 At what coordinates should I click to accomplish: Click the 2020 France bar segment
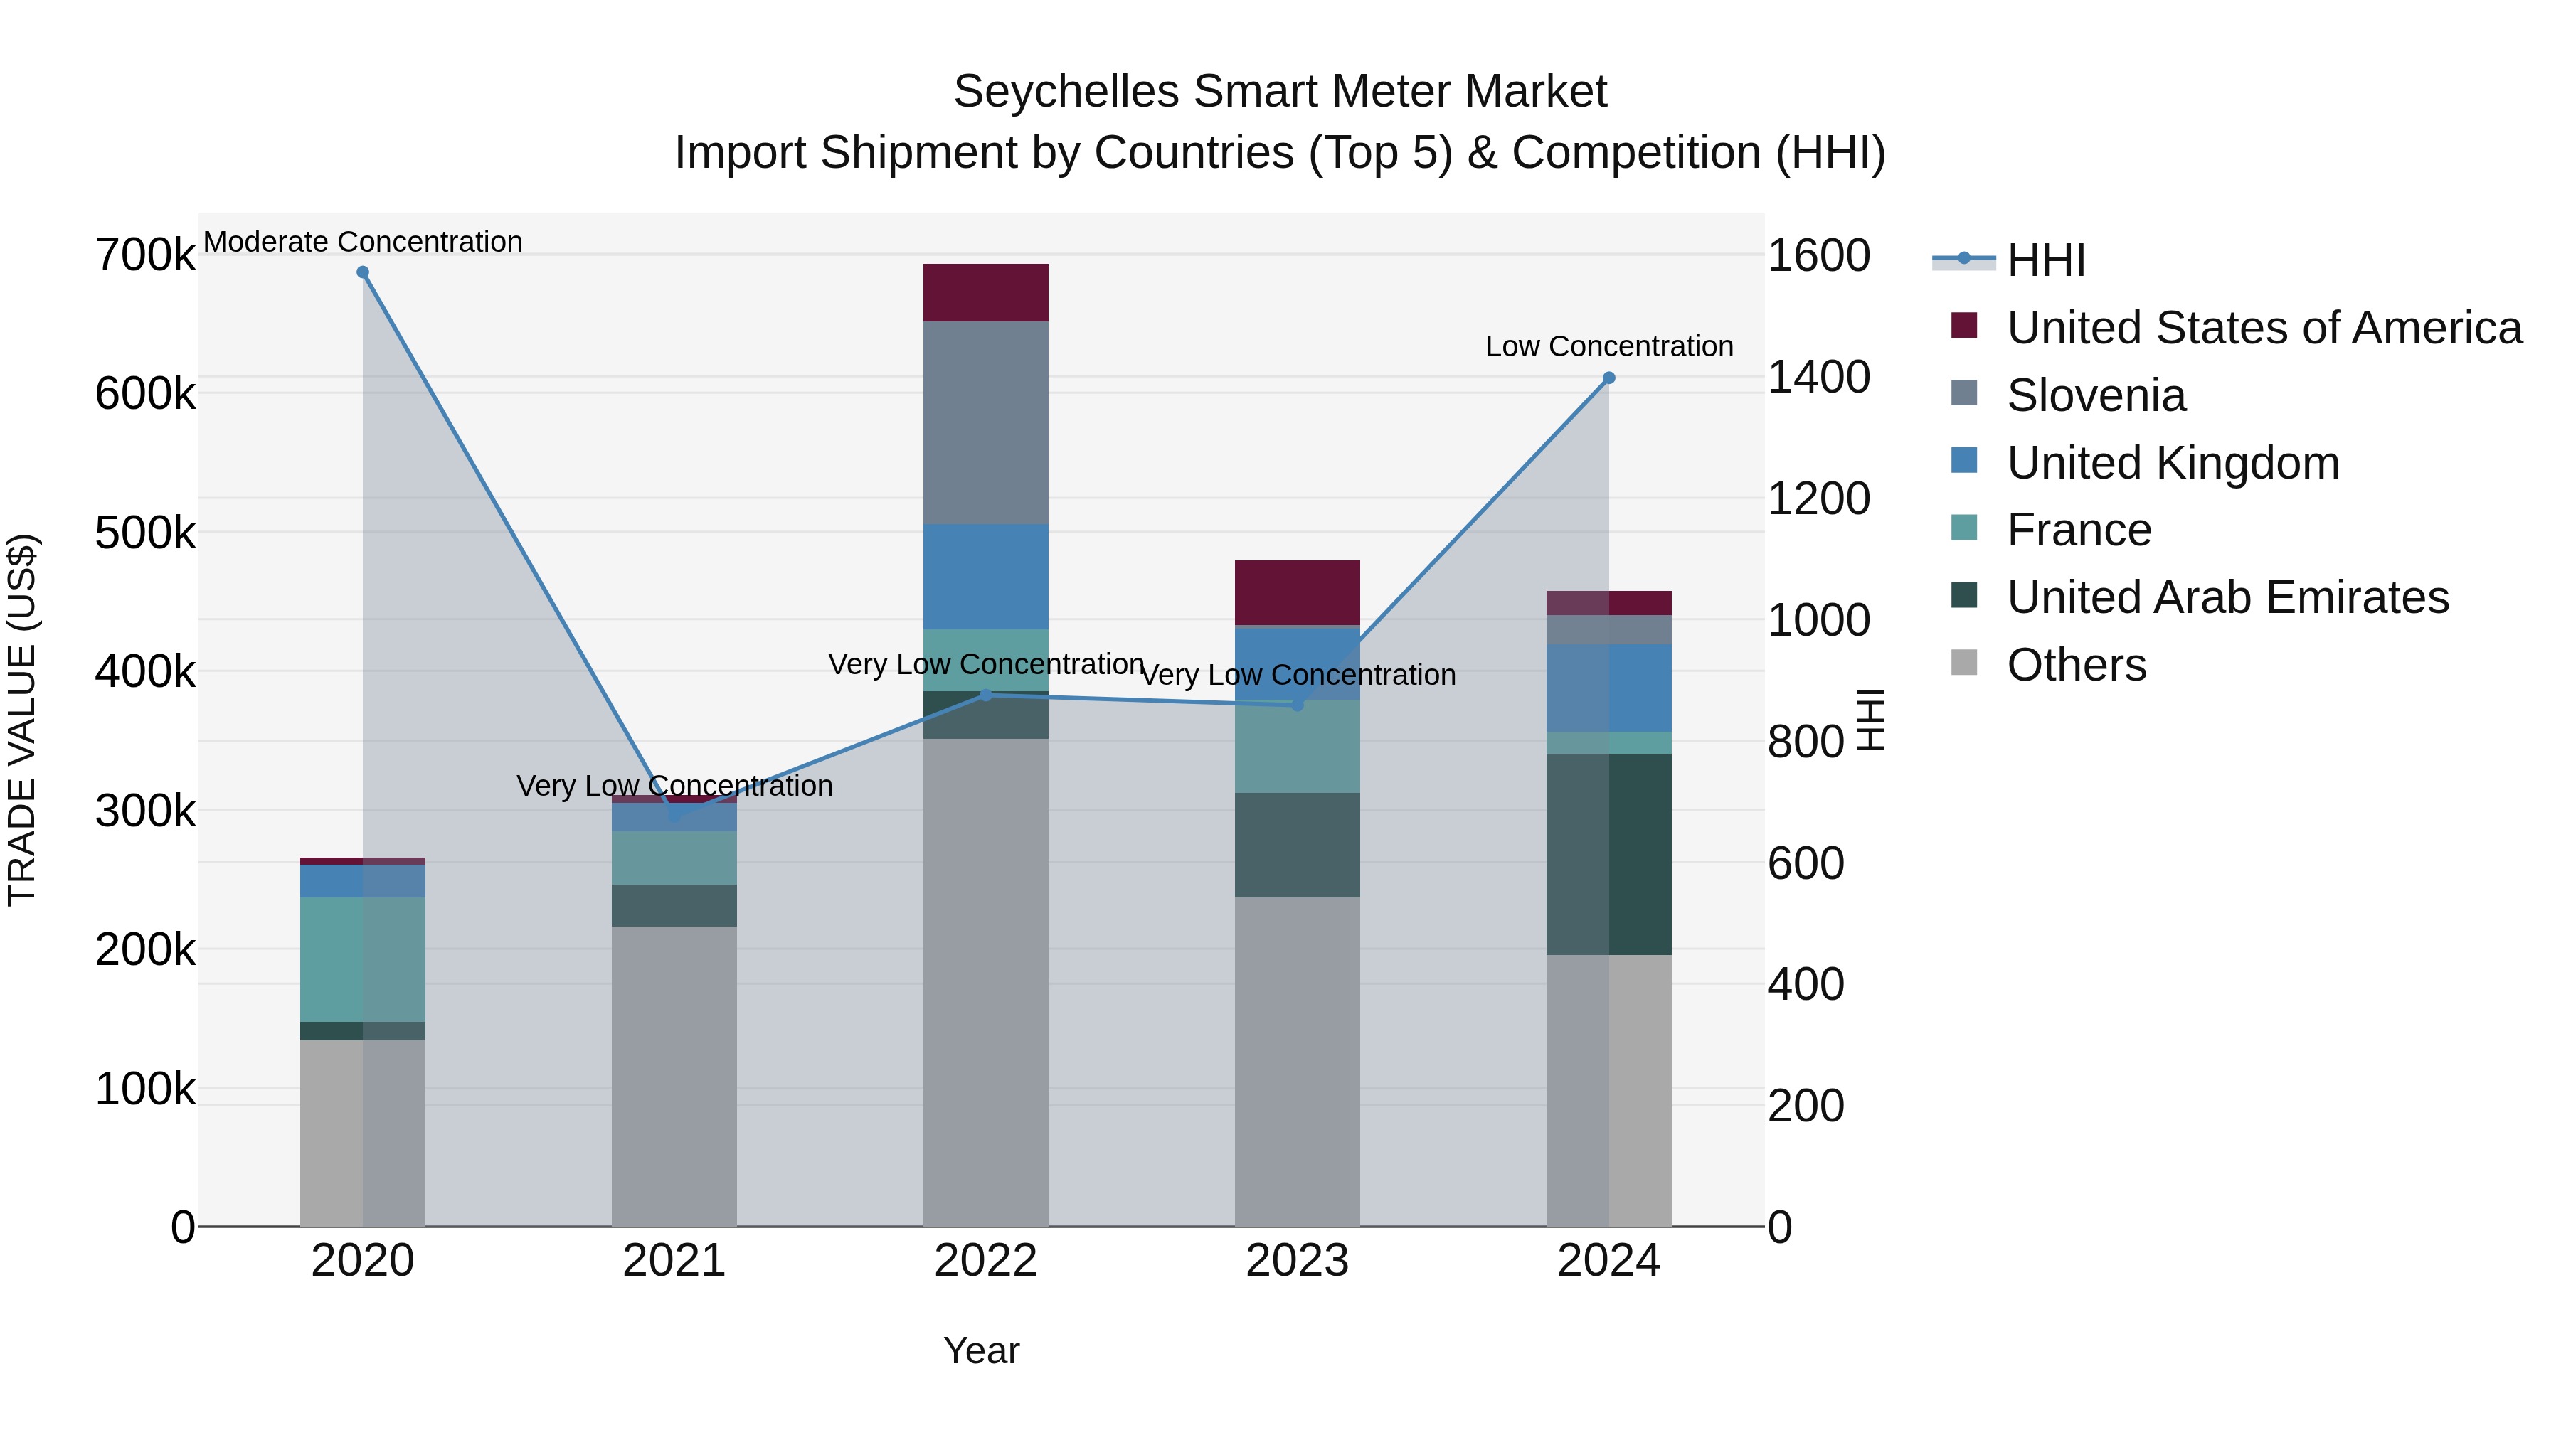pyautogui.click(x=363, y=959)
